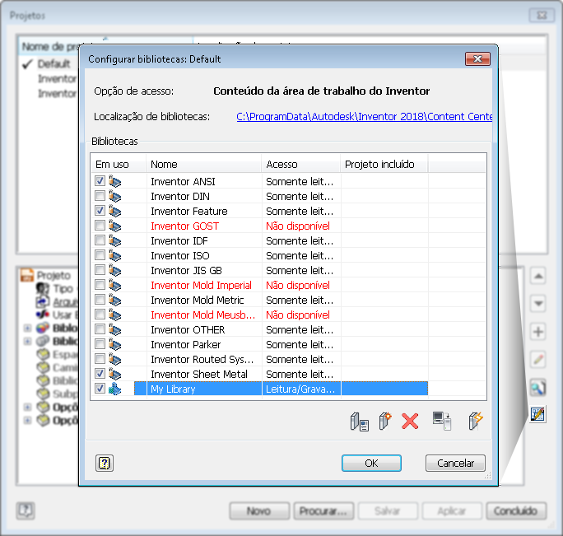
Task: Select the My Library name cell
Action: point(204,389)
